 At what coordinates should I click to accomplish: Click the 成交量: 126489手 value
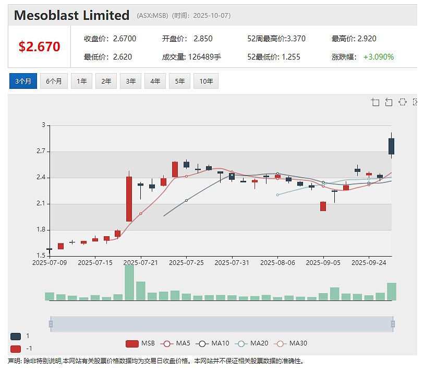pyautogui.click(x=191, y=57)
